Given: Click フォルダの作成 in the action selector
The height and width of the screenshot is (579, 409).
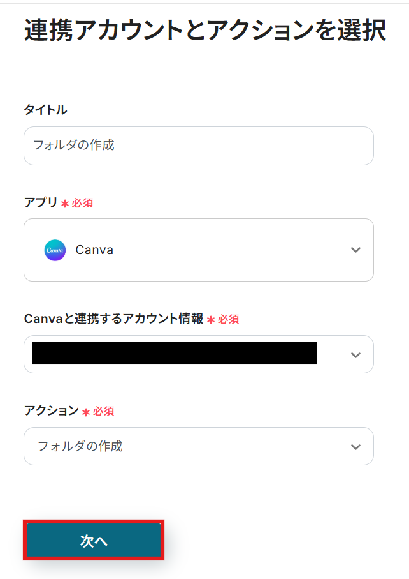Looking at the screenshot, I should pyautogui.click(x=80, y=446).
